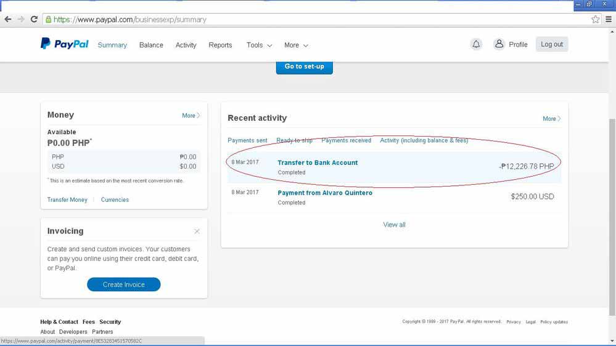This screenshot has height=346, width=616.
Task: Click the browser forward arrow
Action: (x=21, y=19)
